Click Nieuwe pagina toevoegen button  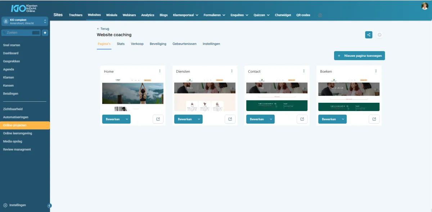pyautogui.click(x=360, y=56)
